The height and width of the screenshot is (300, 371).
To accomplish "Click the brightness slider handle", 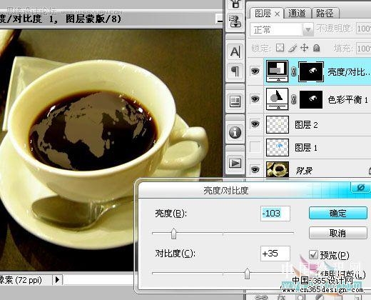I will (x=173, y=234).
